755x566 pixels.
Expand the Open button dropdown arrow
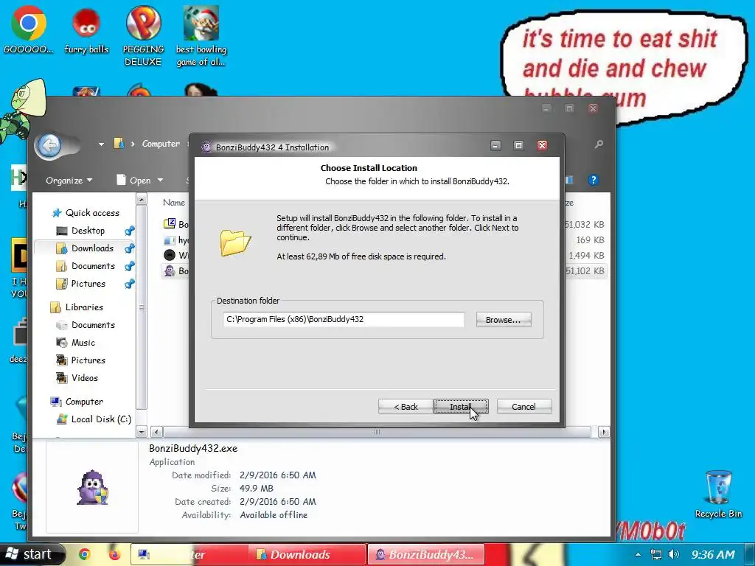point(160,181)
